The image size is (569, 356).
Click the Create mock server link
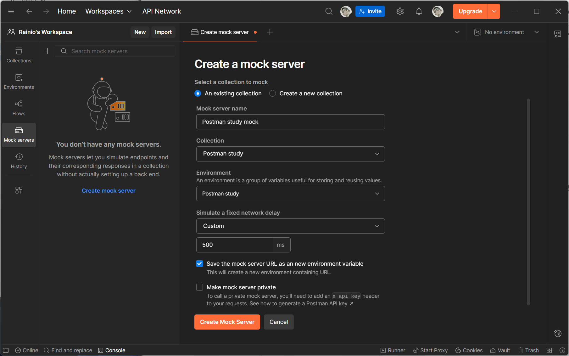(x=109, y=191)
